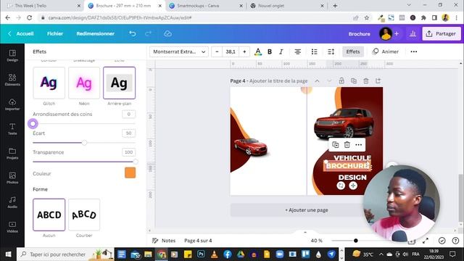This screenshot has height=261, width=464.
Task: Select the Glitch text effect
Action: point(49,83)
